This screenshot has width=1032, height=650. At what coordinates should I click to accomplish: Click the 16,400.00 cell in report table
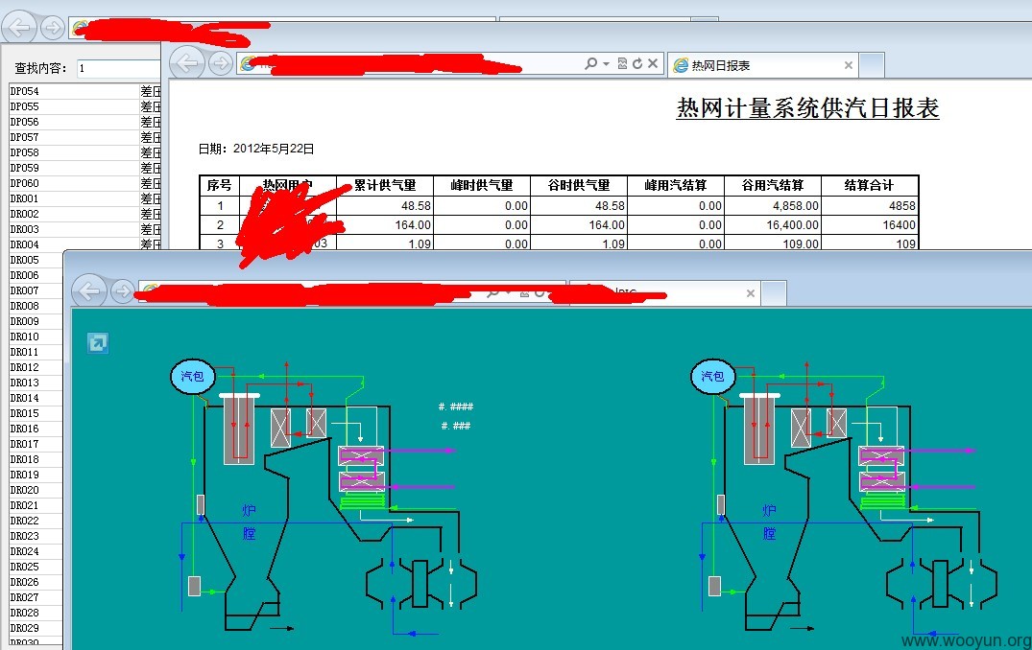click(x=773, y=224)
